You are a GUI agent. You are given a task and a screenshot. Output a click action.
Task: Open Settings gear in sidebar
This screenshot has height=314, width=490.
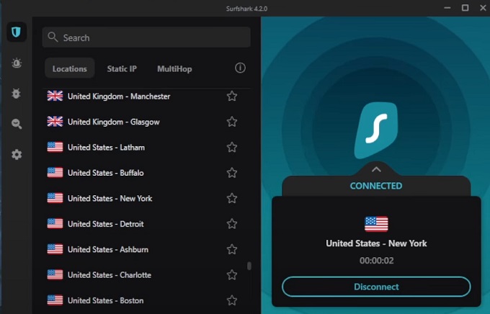[x=17, y=154]
